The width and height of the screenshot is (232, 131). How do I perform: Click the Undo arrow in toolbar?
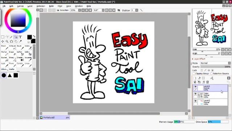41,10
